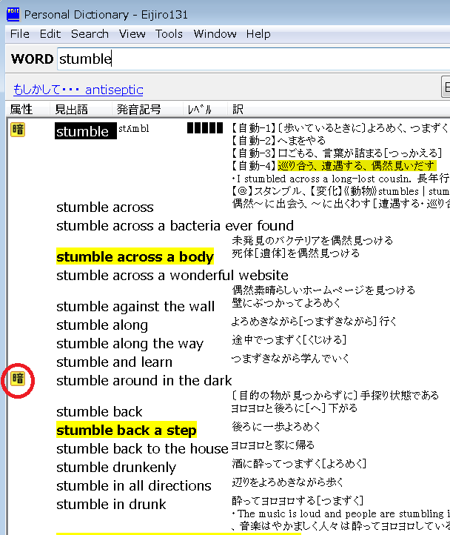450x535 pixels.
Task: Click the もしかして antiseptic suggestion link
Action: pos(78,90)
